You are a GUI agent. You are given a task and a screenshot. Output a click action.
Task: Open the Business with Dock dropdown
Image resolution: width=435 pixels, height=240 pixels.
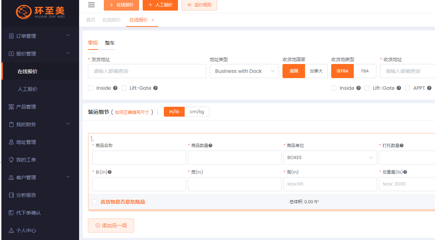pos(244,71)
